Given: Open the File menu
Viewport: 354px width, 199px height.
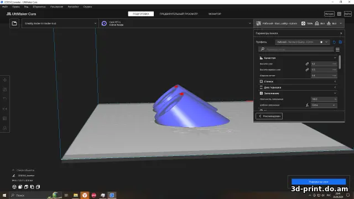Looking at the screenshot, I should [x=5, y=7].
